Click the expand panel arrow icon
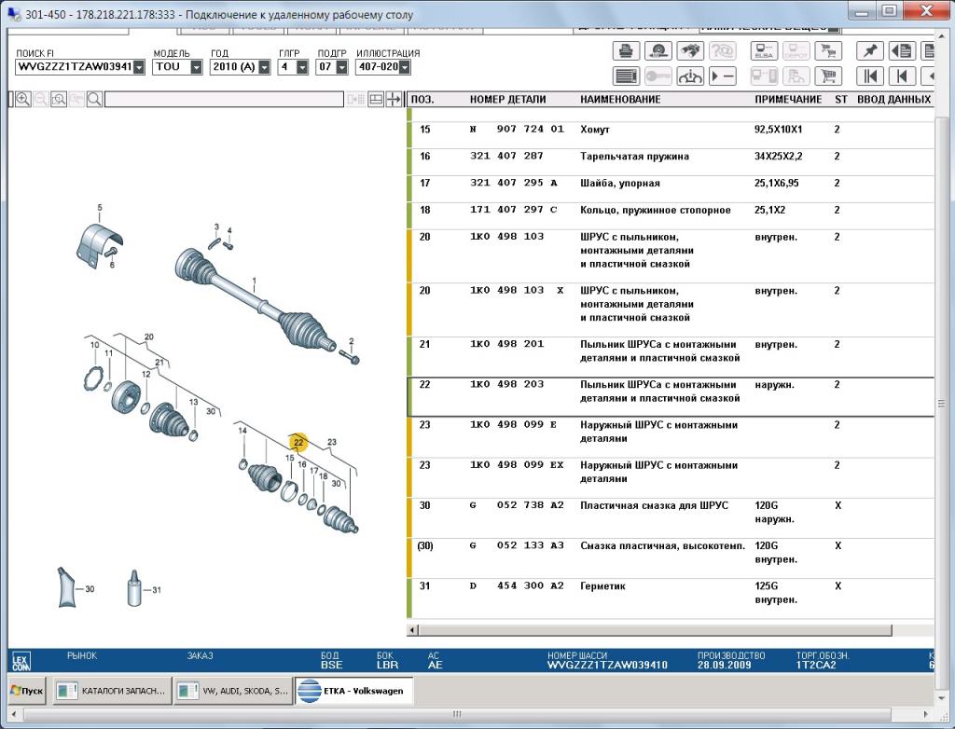This screenshot has height=729, width=955. [x=394, y=99]
